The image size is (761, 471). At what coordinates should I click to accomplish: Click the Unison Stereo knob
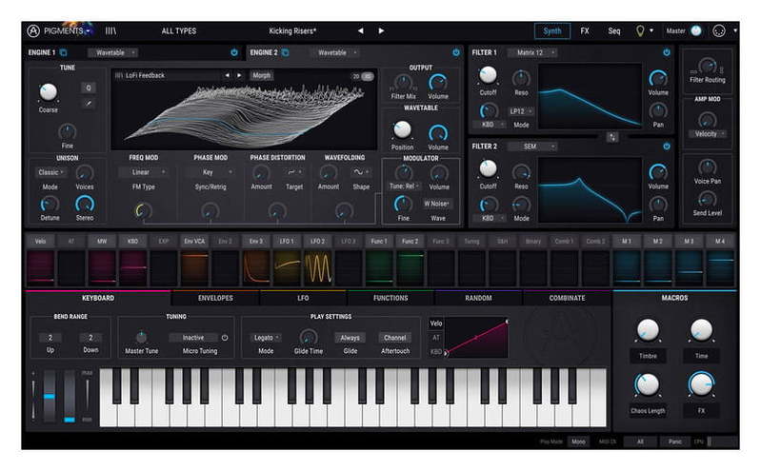(x=85, y=205)
